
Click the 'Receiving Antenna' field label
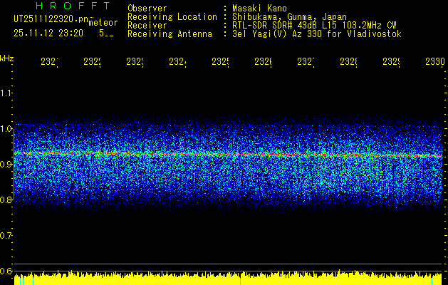click(x=170, y=34)
